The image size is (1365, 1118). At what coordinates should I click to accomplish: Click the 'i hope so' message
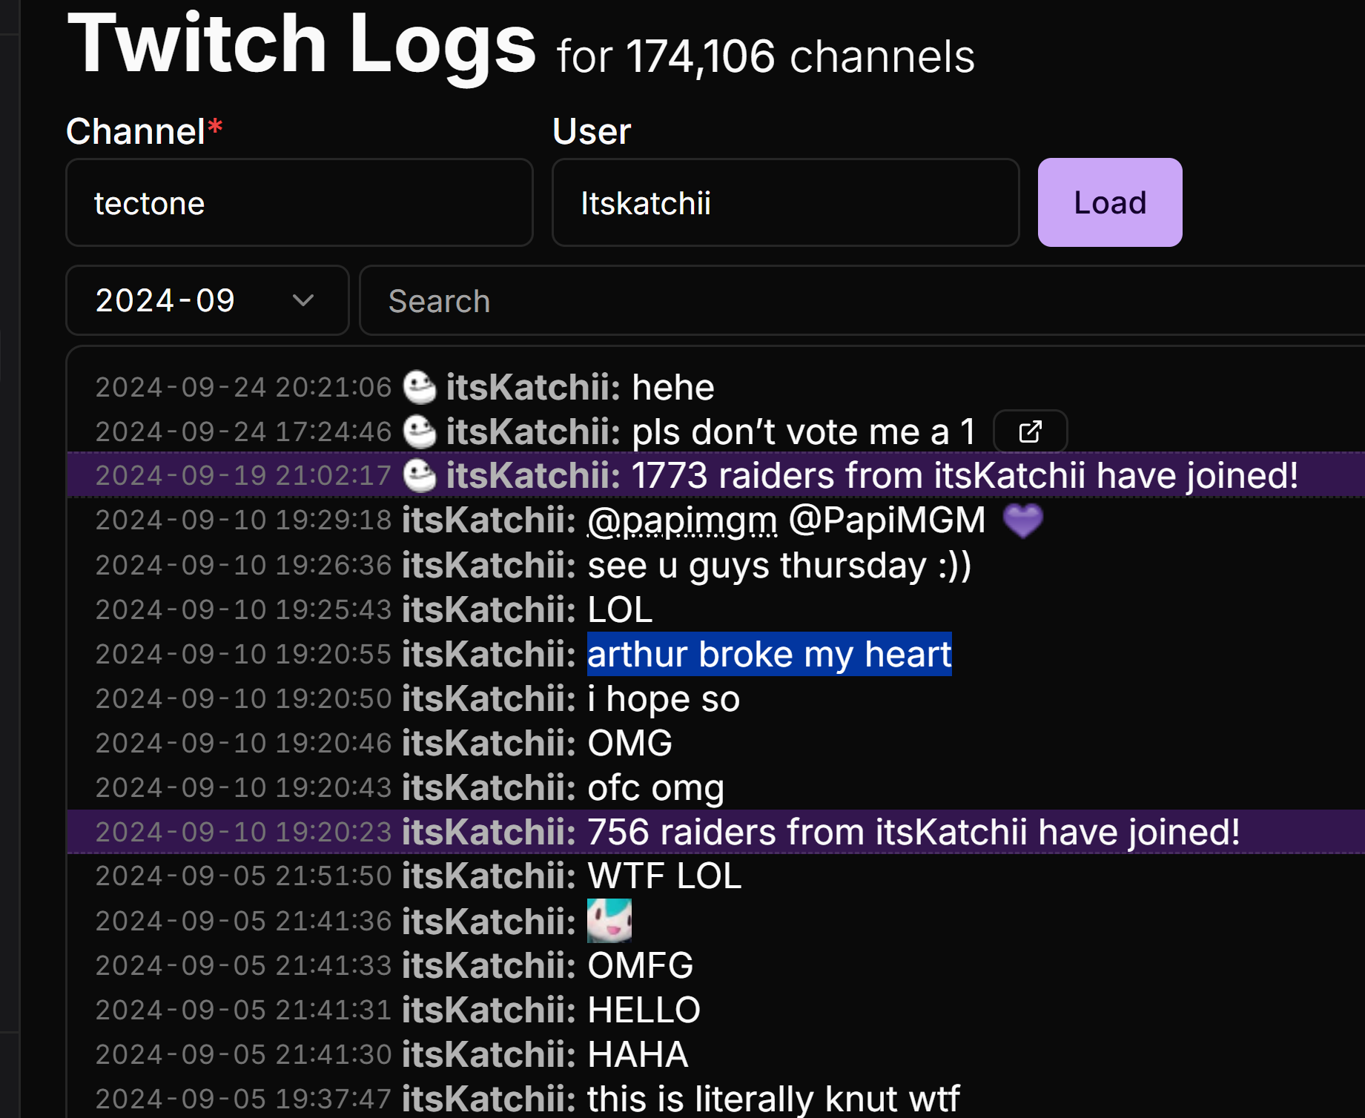(664, 698)
